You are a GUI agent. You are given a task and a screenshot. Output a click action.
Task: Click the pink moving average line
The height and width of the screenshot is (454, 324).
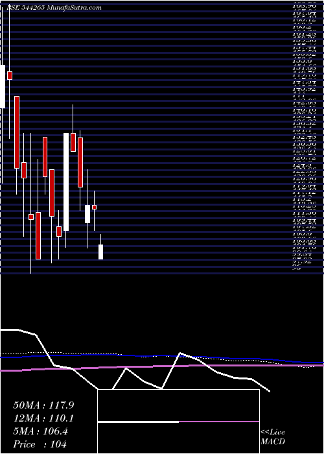coord(162,367)
